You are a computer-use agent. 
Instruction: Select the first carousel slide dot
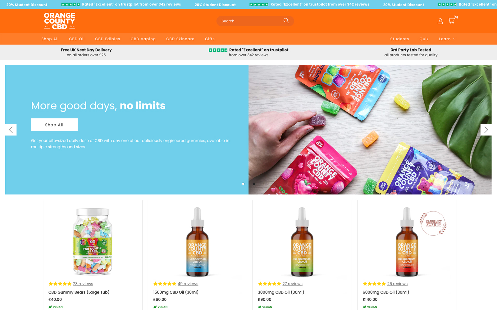pyautogui.click(x=243, y=184)
